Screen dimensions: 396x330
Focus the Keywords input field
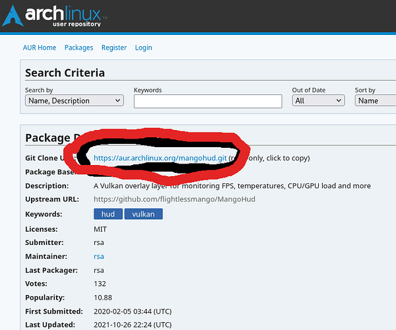click(208, 101)
